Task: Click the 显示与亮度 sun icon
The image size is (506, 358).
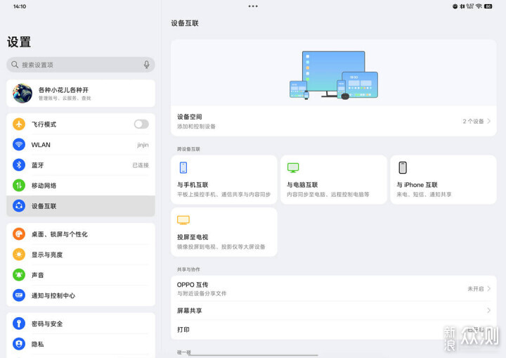Action: tap(19, 255)
